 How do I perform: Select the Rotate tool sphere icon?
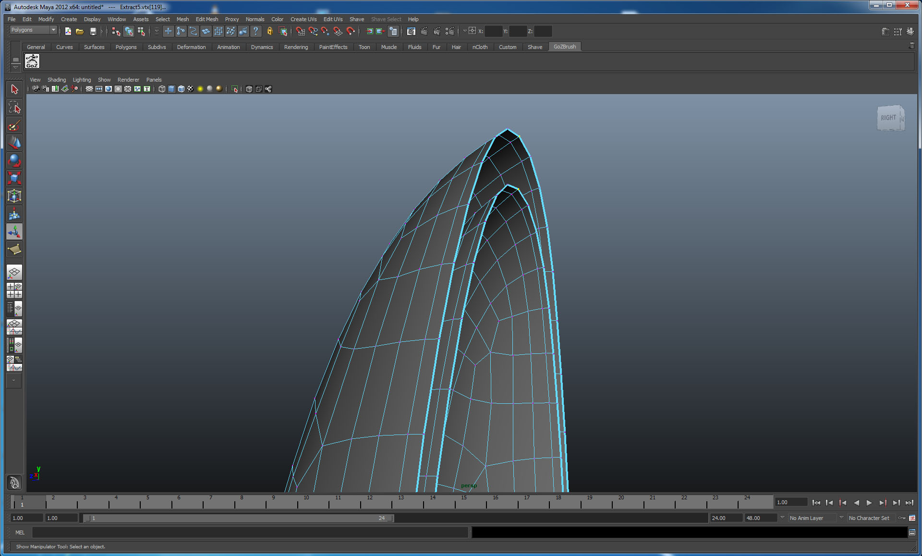14,160
